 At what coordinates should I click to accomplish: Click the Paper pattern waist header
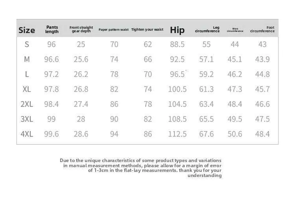click(114, 30)
